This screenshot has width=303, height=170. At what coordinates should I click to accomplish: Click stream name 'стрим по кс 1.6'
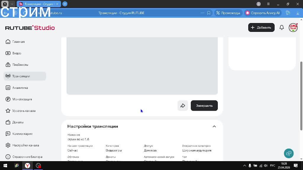(x=78, y=139)
